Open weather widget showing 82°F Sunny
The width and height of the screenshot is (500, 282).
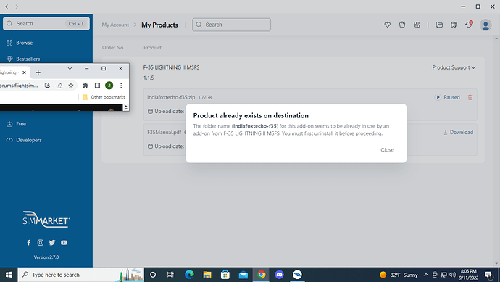coord(399,275)
